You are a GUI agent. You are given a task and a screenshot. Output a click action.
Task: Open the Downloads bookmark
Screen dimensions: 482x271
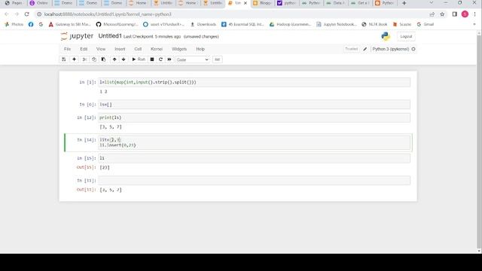[203, 24]
